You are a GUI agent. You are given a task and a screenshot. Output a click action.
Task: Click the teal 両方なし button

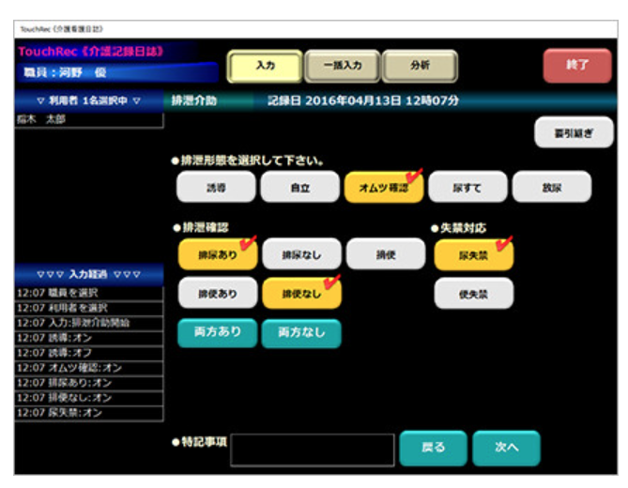300,333
